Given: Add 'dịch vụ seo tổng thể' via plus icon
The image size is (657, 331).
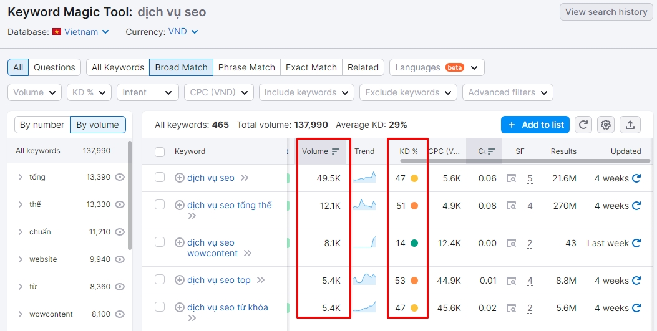Looking at the screenshot, I should [179, 205].
